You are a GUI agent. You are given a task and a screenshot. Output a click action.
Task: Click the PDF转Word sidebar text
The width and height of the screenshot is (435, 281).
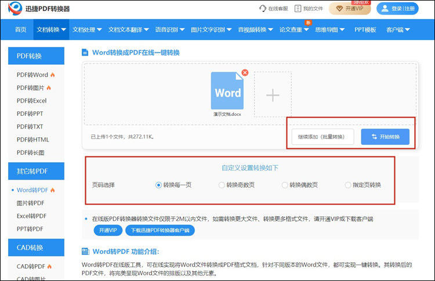[x=32, y=75]
